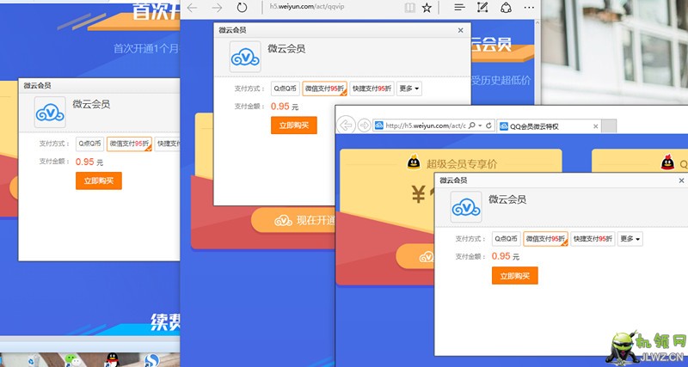Click the Weiyun cloud logo in the IE dialog
Viewport: 688px width, 367px height.
pos(466,207)
